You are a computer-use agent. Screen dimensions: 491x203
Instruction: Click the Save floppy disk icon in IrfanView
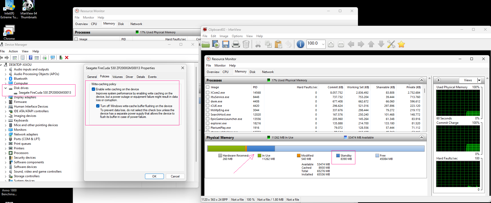click(226, 44)
